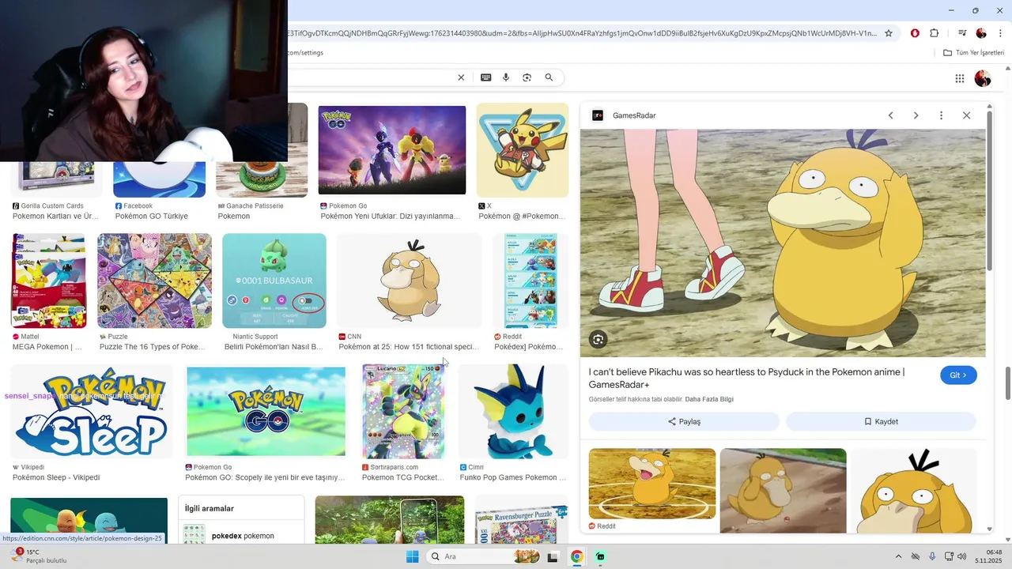Open the green streaming app on taskbar
This screenshot has height=569, width=1012.
pos(601,556)
